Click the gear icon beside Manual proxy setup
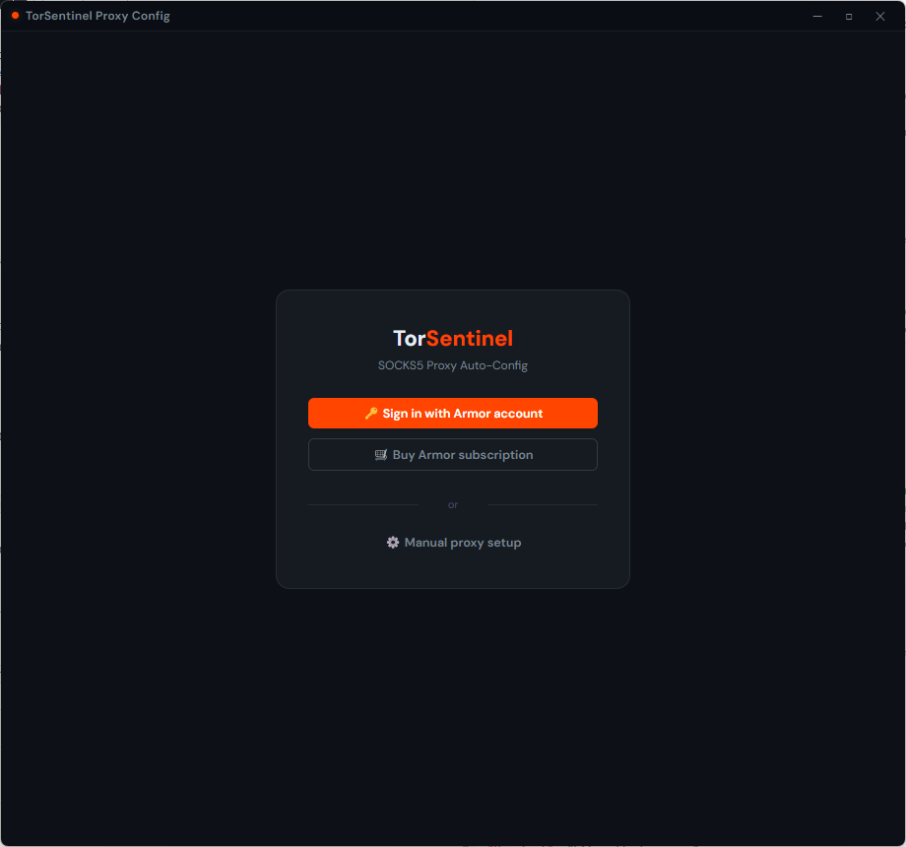Viewport: 906px width, 847px height. click(392, 542)
